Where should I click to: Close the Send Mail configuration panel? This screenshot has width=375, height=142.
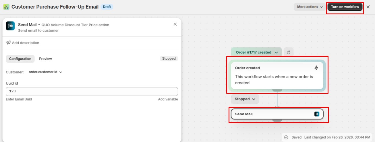pyautogui.click(x=175, y=24)
